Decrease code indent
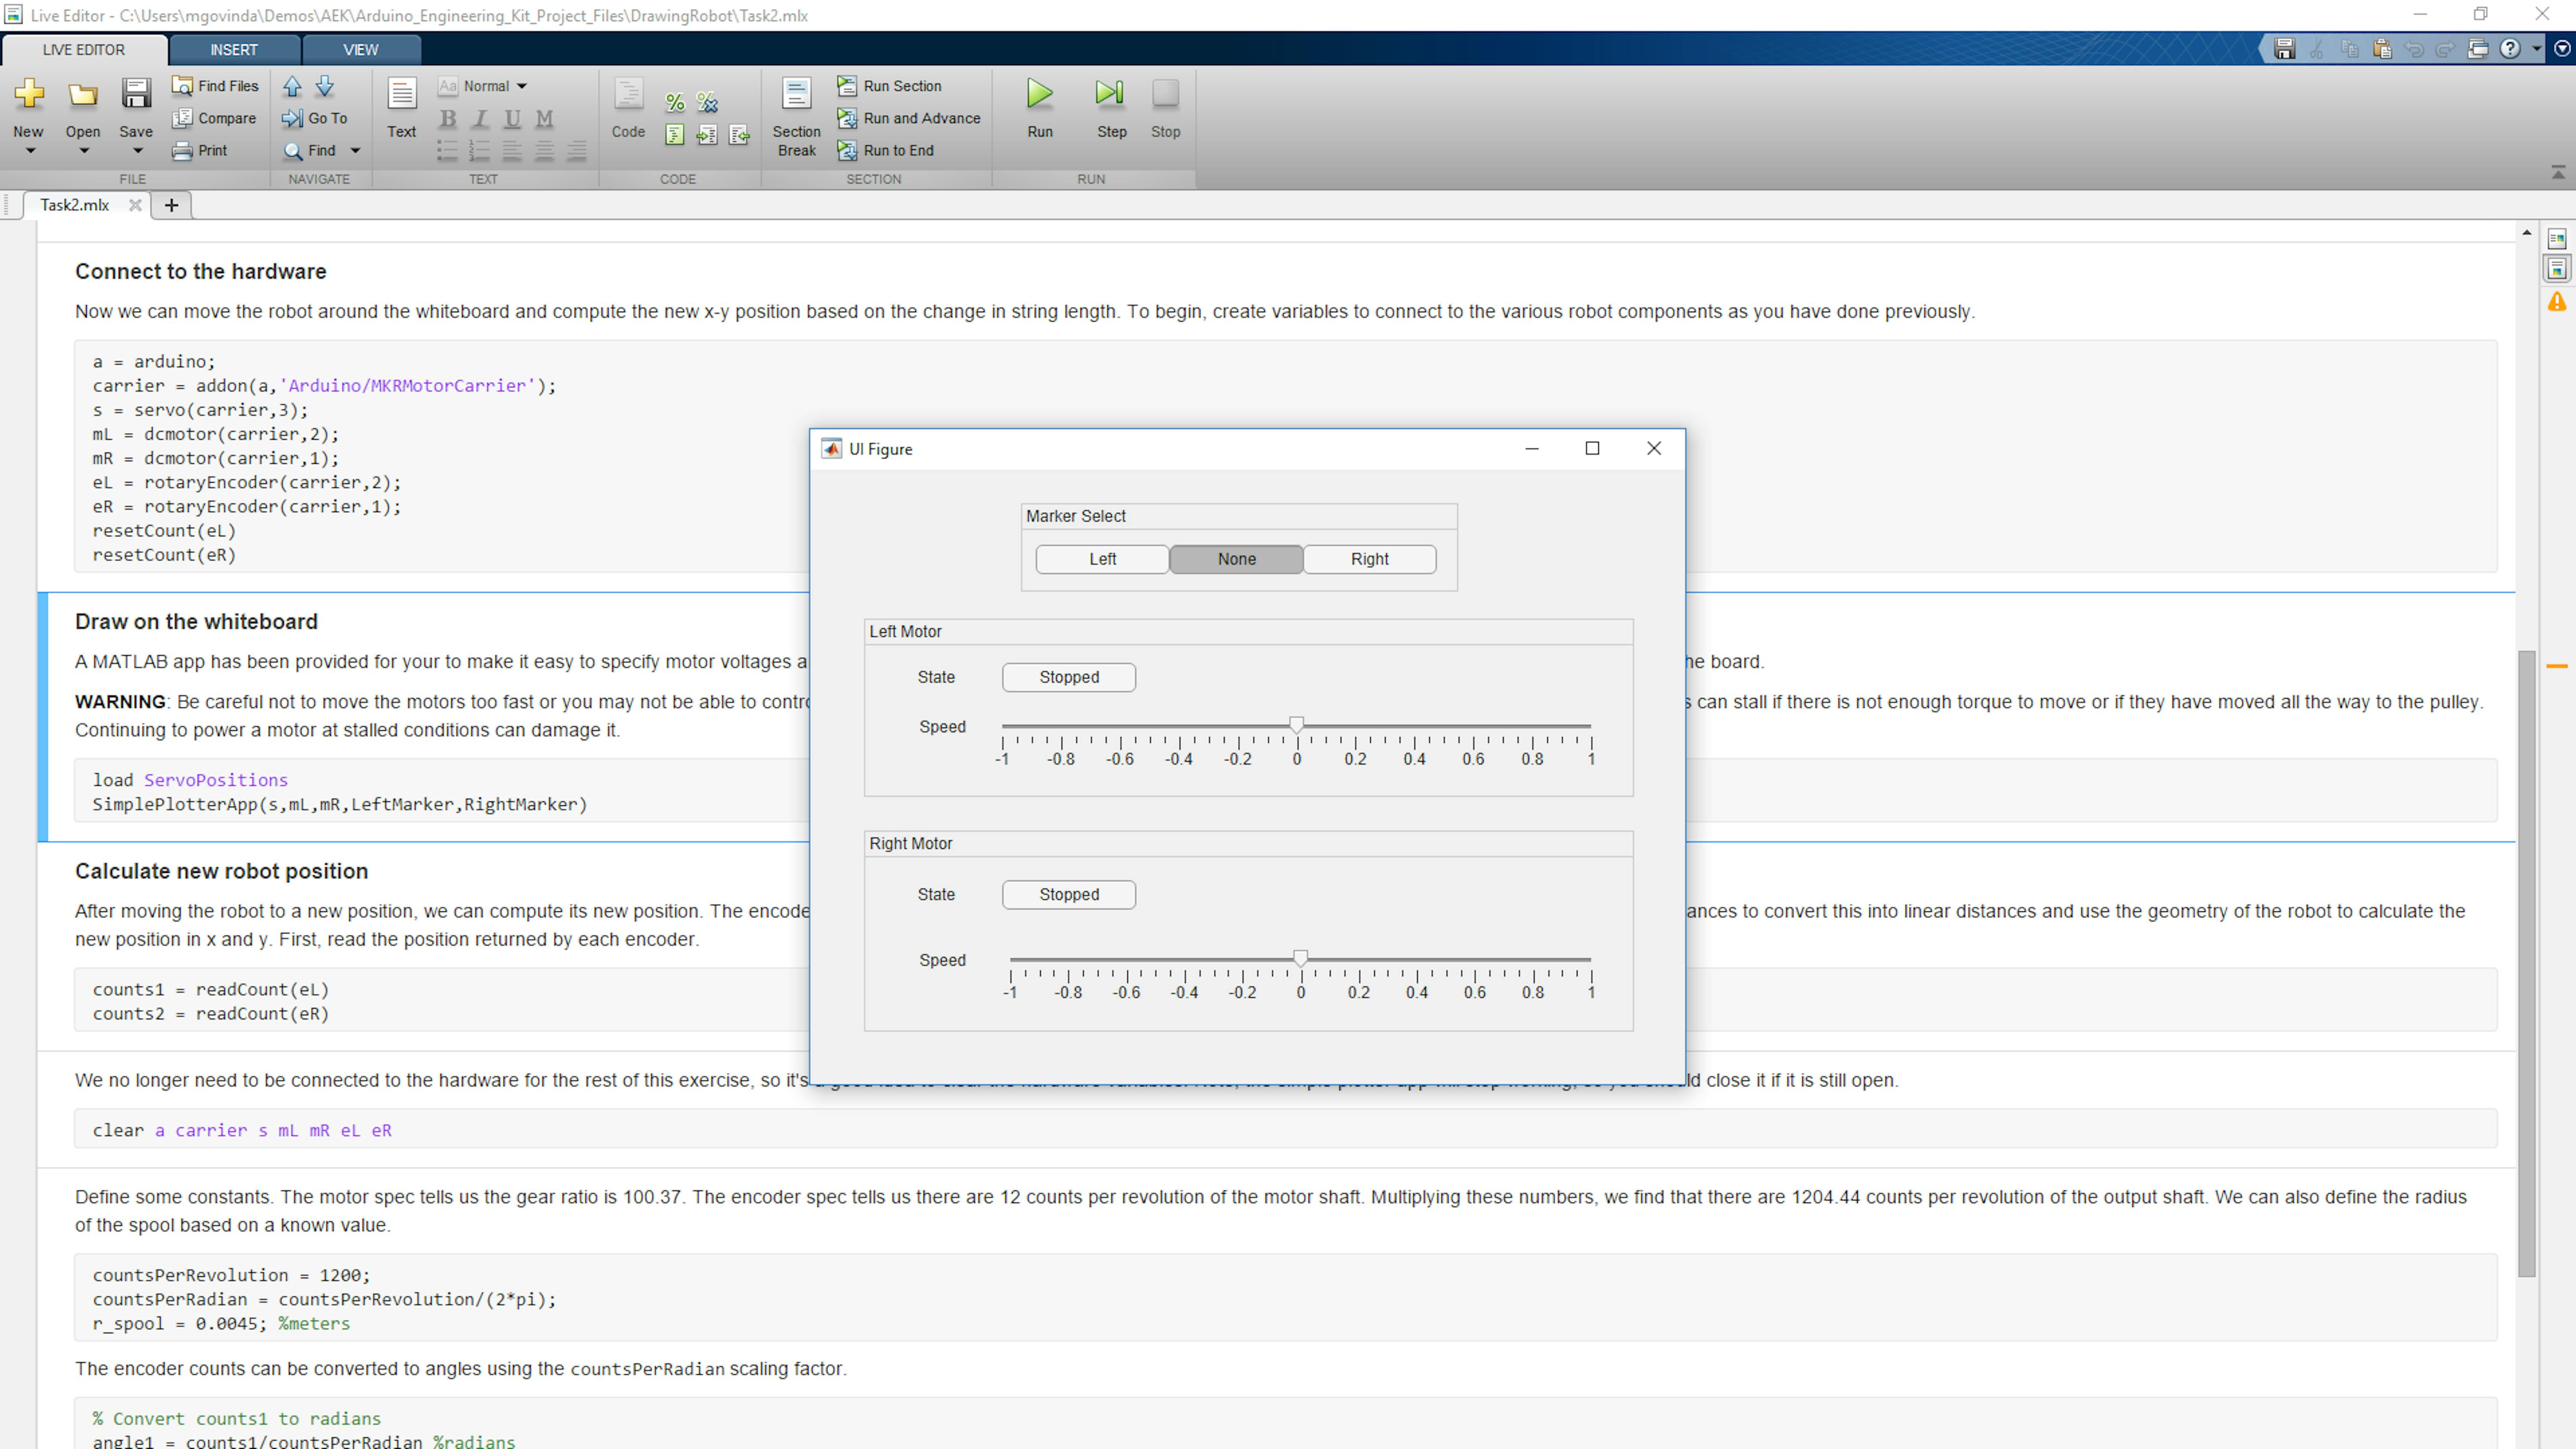This screenshot has height=1449, width=2576. [739, 135]
